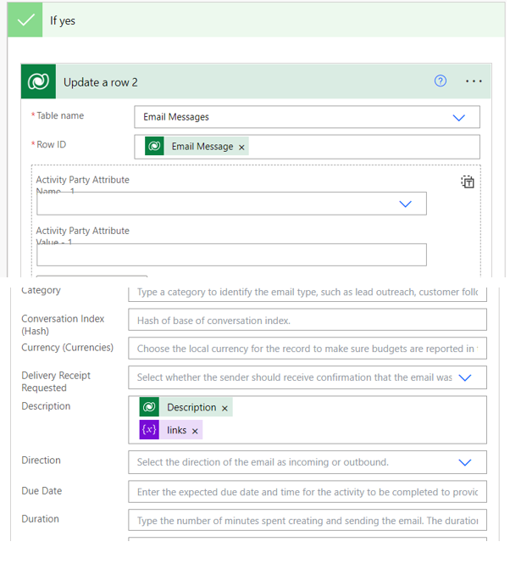Click the green checkmark icon beside If yes
Image resolution: width=510 pixels, height=564 pixels.
[25, 20]
